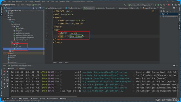
Task: Start debugging with the green bug icon
Action: 158,5
